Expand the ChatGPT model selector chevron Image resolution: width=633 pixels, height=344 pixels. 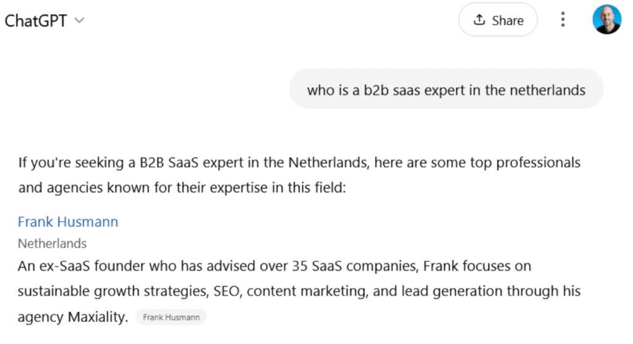80,20
